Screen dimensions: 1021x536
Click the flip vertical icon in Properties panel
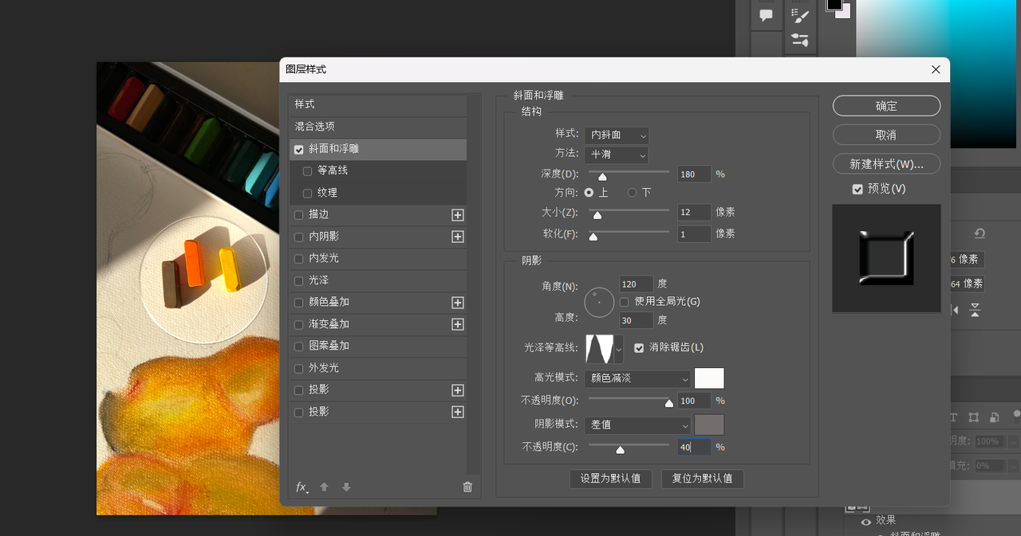pos(975,309)
